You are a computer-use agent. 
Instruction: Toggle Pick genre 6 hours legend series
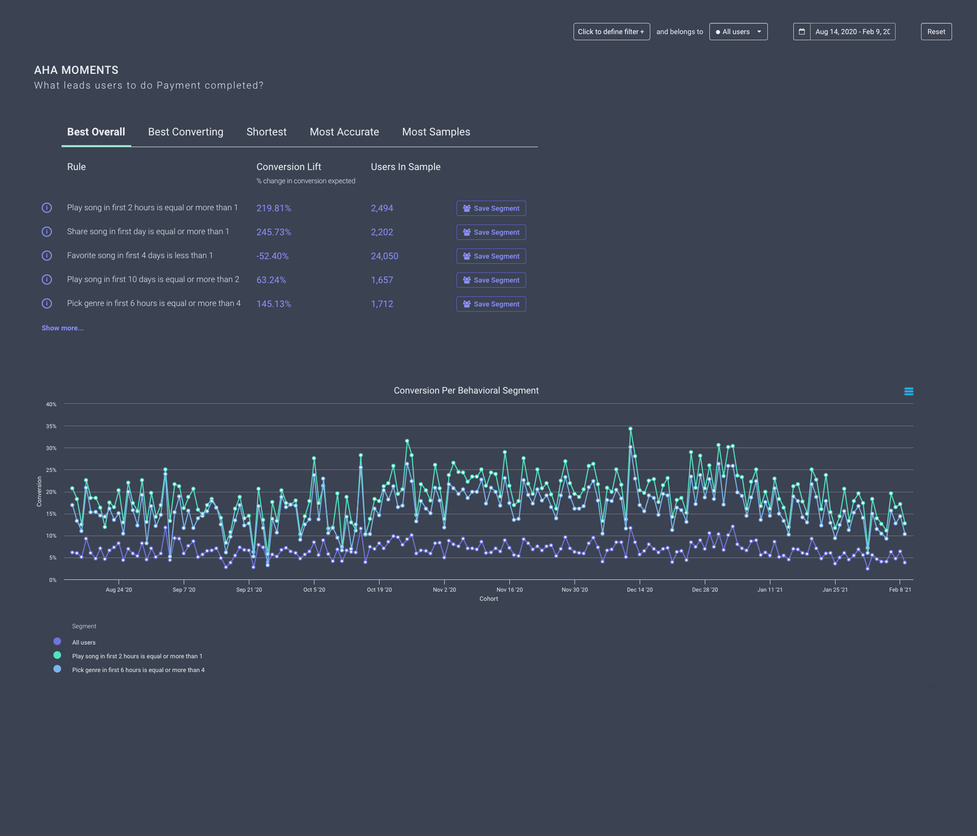(x=138, y=670)
